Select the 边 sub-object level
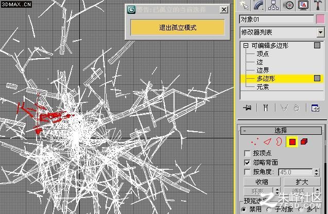This screenshot has height=214, width=328. click(x=260, y=62)
